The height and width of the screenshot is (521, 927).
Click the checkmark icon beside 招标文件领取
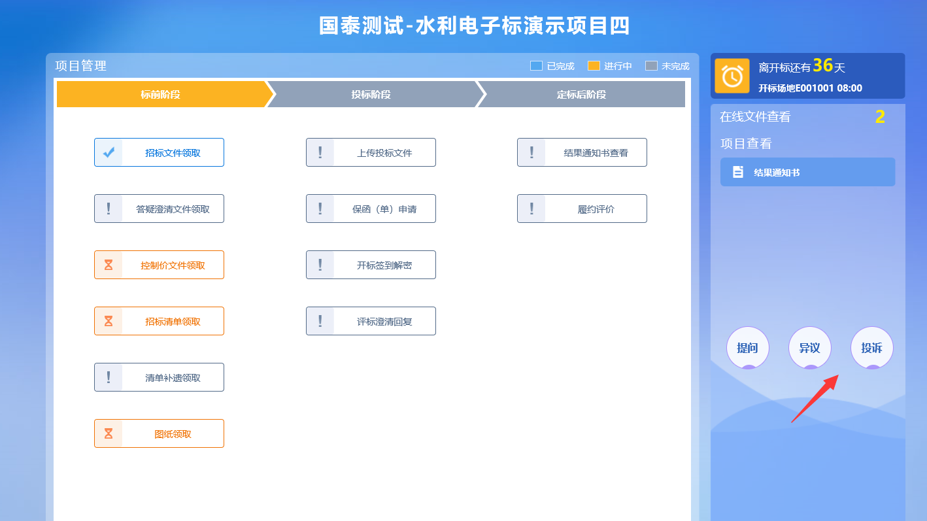point(109,152)
